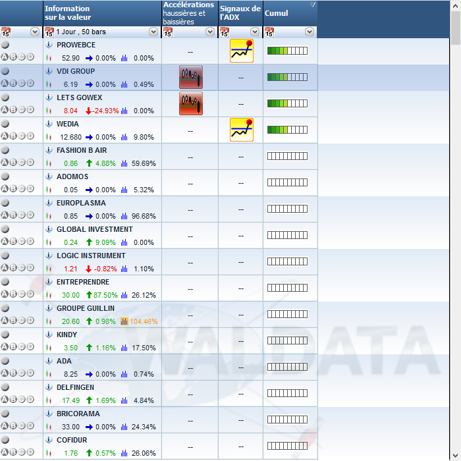Open the BRICORAMA stock name
461x461 pixels.
point(78,414)
